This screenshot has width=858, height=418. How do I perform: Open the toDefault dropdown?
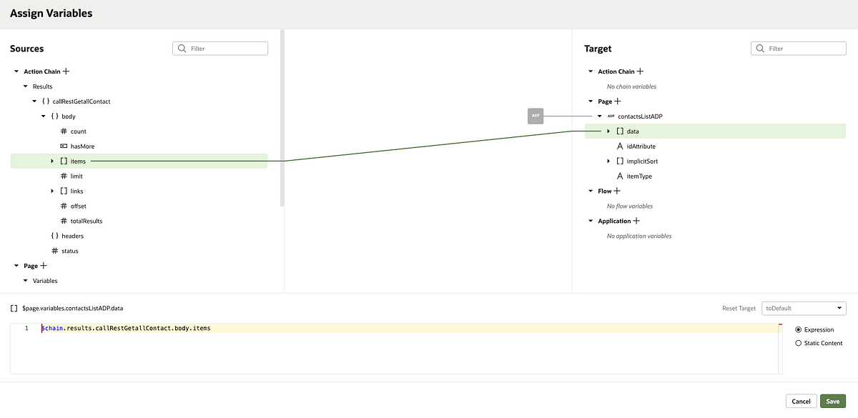click(x=804, y=308)
